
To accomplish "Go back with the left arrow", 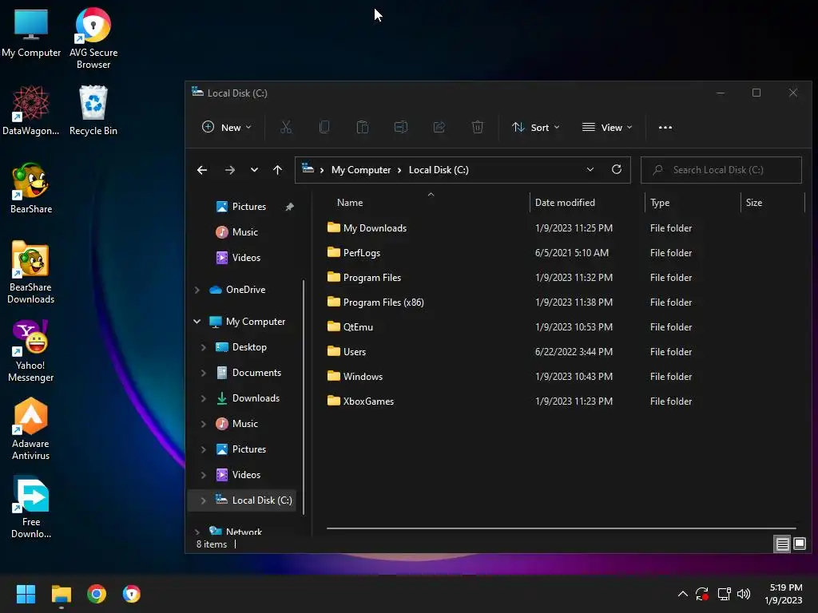I will 202,170.
